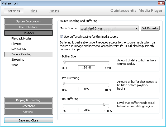Viewport: 166px width, 127px height.
Task: Click the 4 MB buffer size label
Action: (108, 68)
